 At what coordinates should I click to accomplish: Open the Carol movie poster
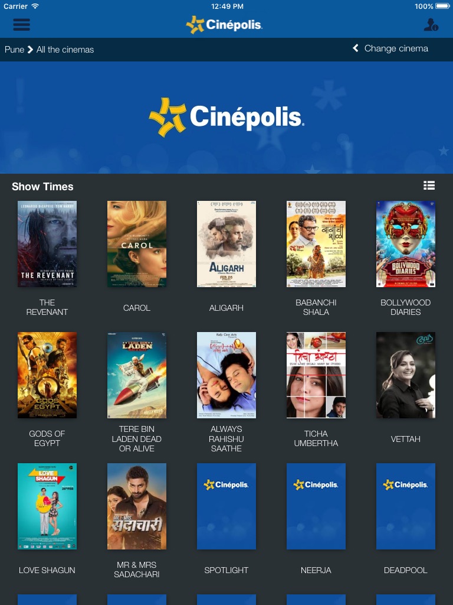coord(137,244)
